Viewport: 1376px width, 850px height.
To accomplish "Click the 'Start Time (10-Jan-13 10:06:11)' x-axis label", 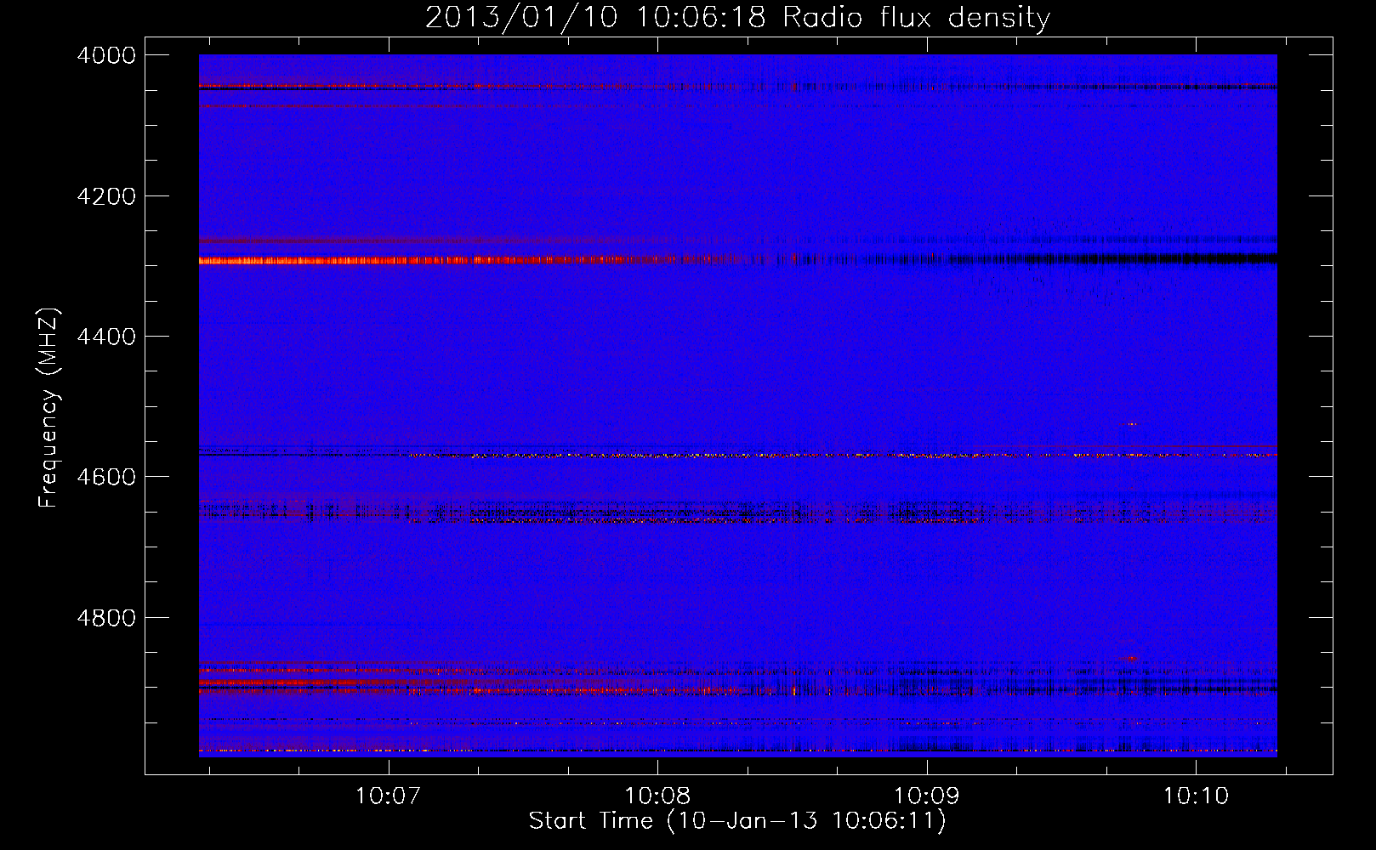I will [737, 821].
